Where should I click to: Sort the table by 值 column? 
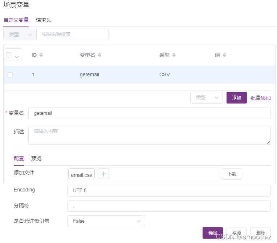[x=224, y=55]
